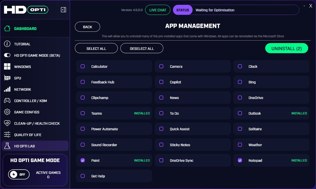The height and width of the screenshot is (189, 316).
Task: Click the Deselect All button
Action: [142, 48]
